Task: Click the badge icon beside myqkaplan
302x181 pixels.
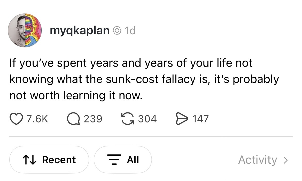Action: coord(117,31)
